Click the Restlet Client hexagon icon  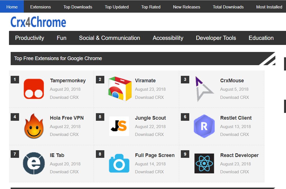[x=204, y=126]
